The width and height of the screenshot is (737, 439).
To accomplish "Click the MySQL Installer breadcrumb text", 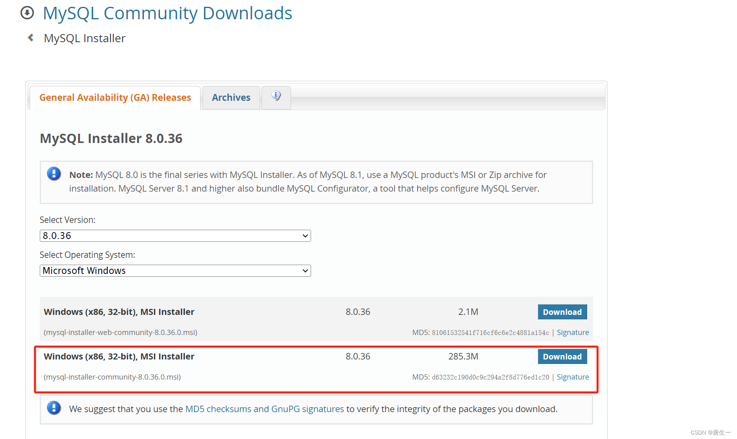I will [x=84, y=38].
